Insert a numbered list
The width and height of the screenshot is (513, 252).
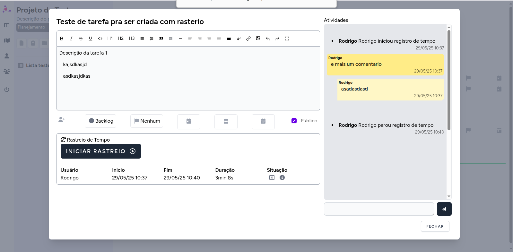tap(152, 39)
